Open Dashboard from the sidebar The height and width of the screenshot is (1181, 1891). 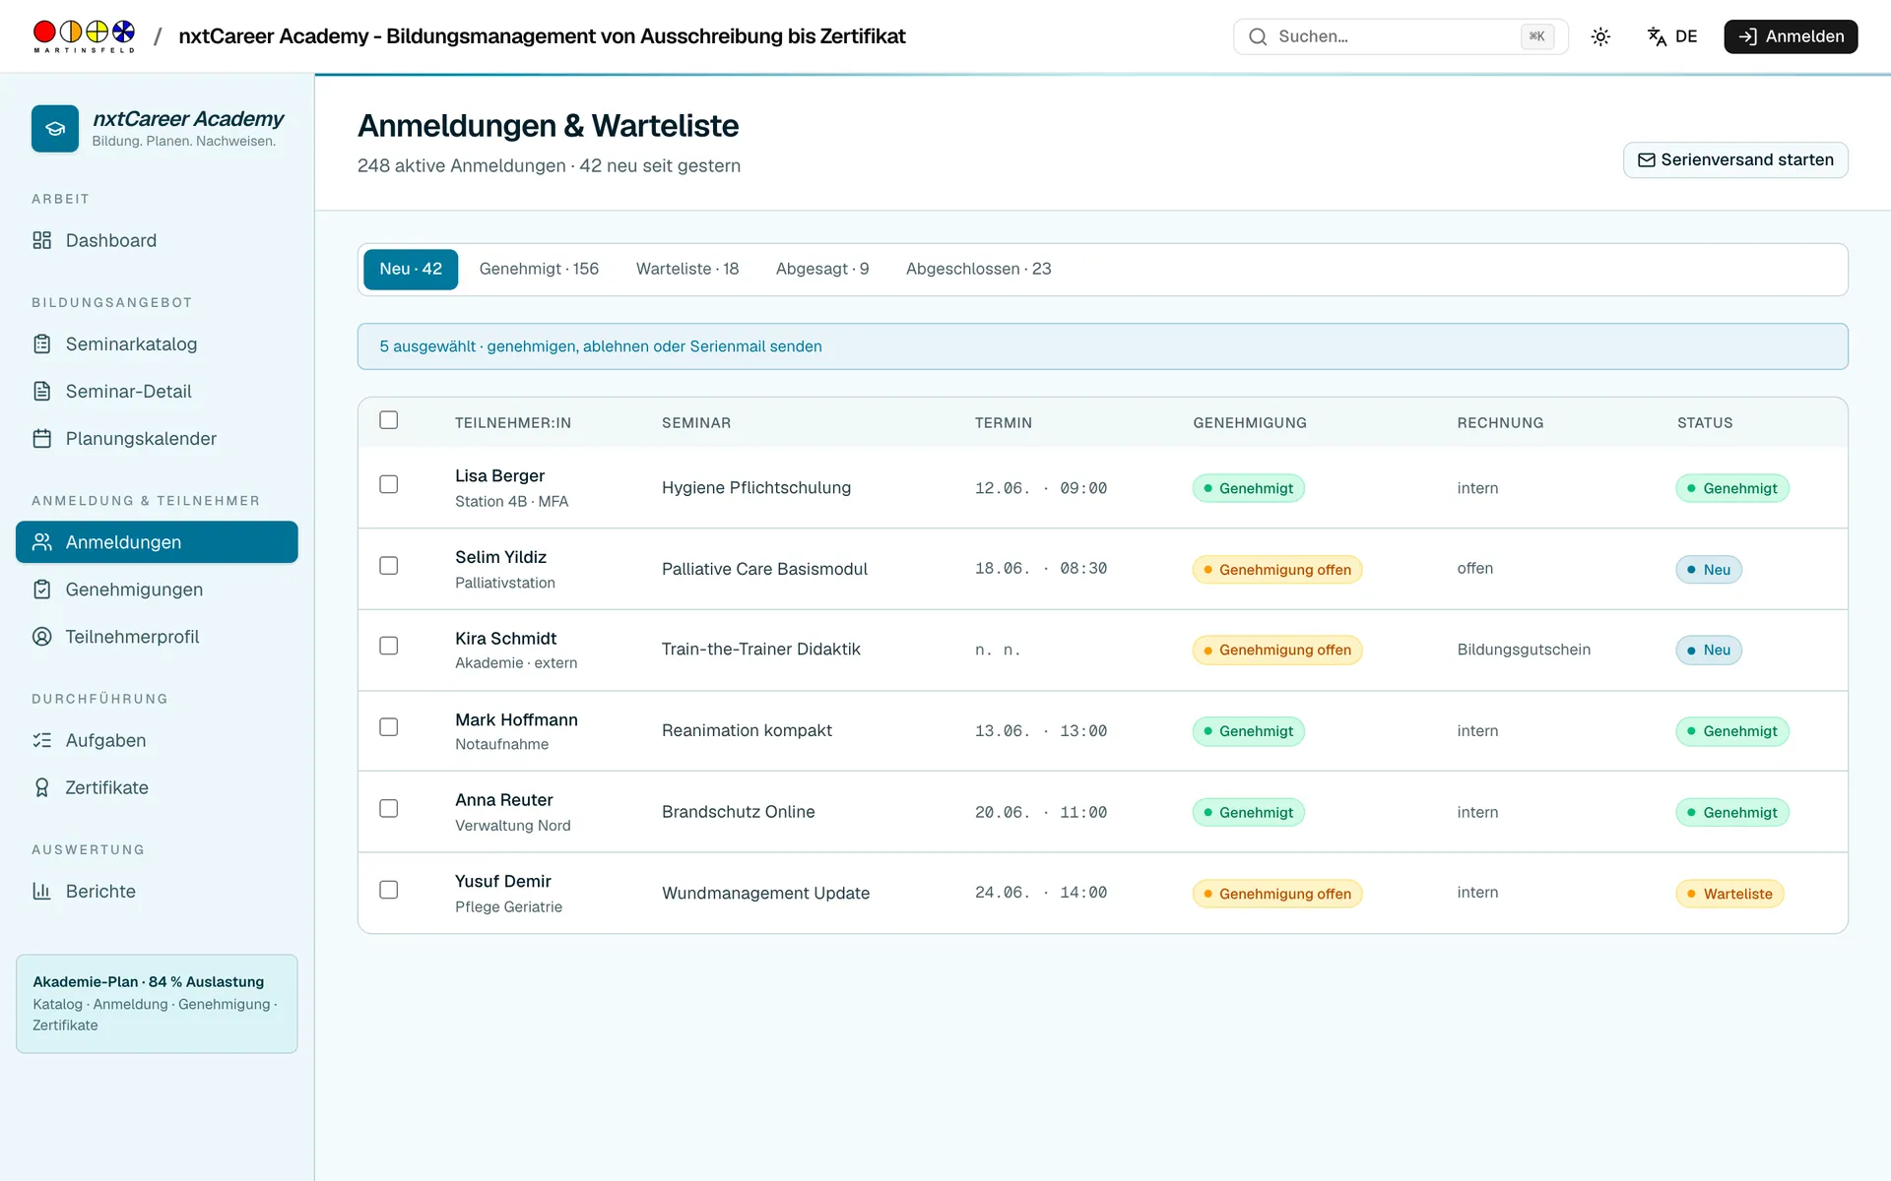tap(157, 240)
